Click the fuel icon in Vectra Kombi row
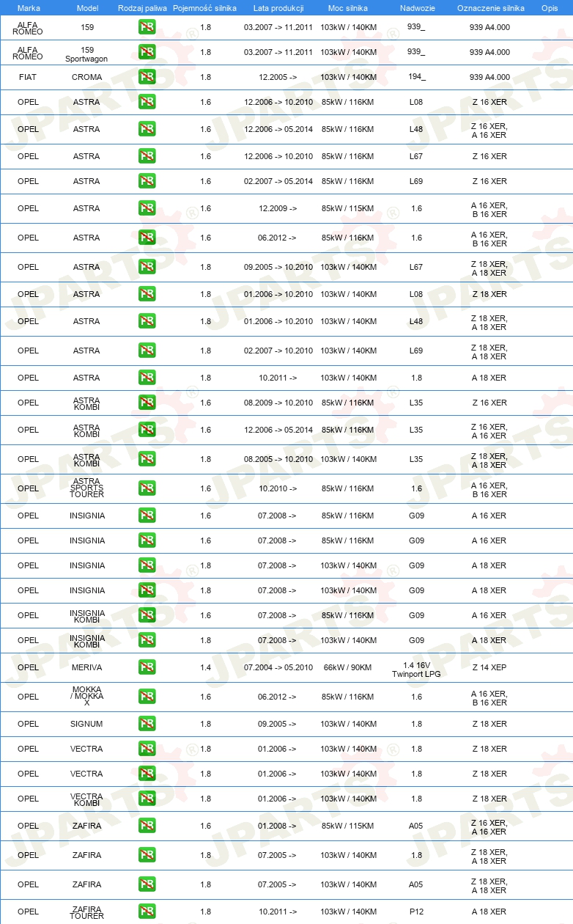This screenshot has width=573, height=924. click(147, 799)
